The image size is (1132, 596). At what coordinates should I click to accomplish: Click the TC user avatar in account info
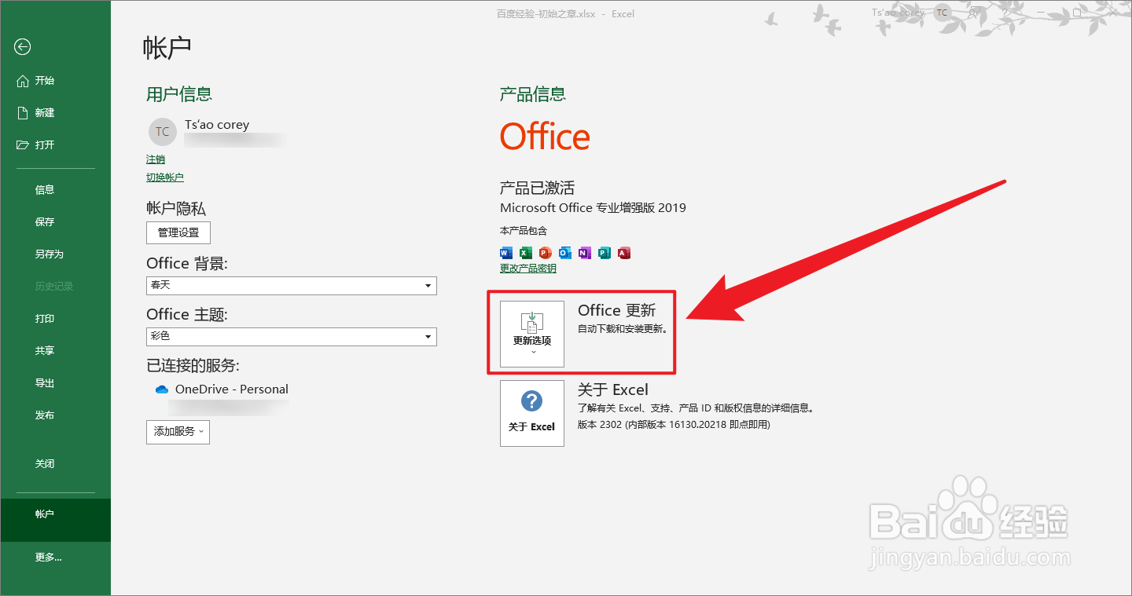coord(162,132)
